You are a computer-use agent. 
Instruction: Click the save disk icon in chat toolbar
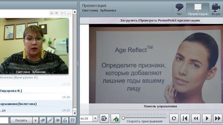(72, 120)
